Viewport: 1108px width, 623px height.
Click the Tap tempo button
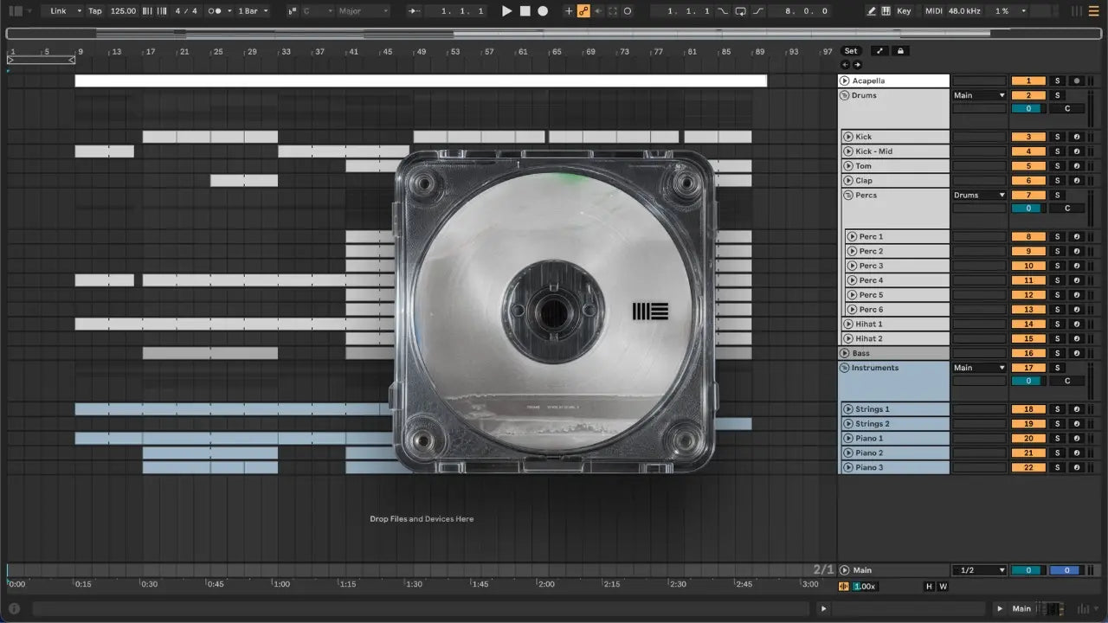95,11
